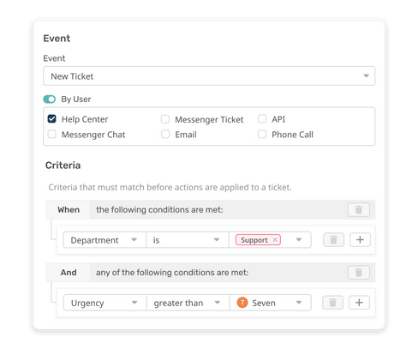Open the 'is' operator dropdown
Image resolution: width=418 pixels, height=349 pixels.
coord(188,240)
